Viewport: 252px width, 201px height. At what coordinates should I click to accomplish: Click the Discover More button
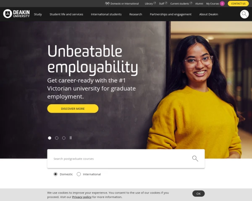[x=73, y=108]
